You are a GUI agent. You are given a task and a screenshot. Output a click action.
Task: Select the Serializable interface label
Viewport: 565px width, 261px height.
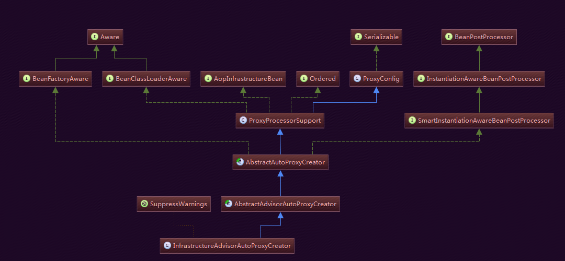(x=381, y=37)
